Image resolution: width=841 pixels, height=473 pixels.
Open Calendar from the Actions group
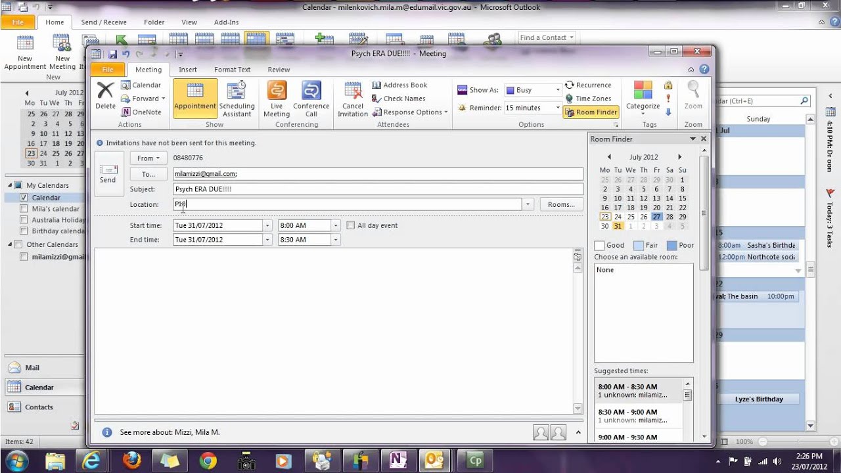[141, 85]
